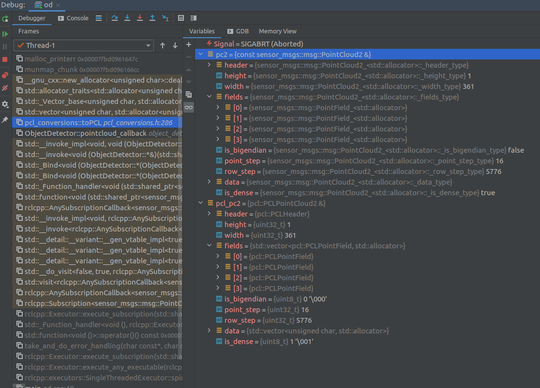The width and height of the screenshot is (540, 388).
Task: Resume the paused program
Action: (x=5, y=33)
